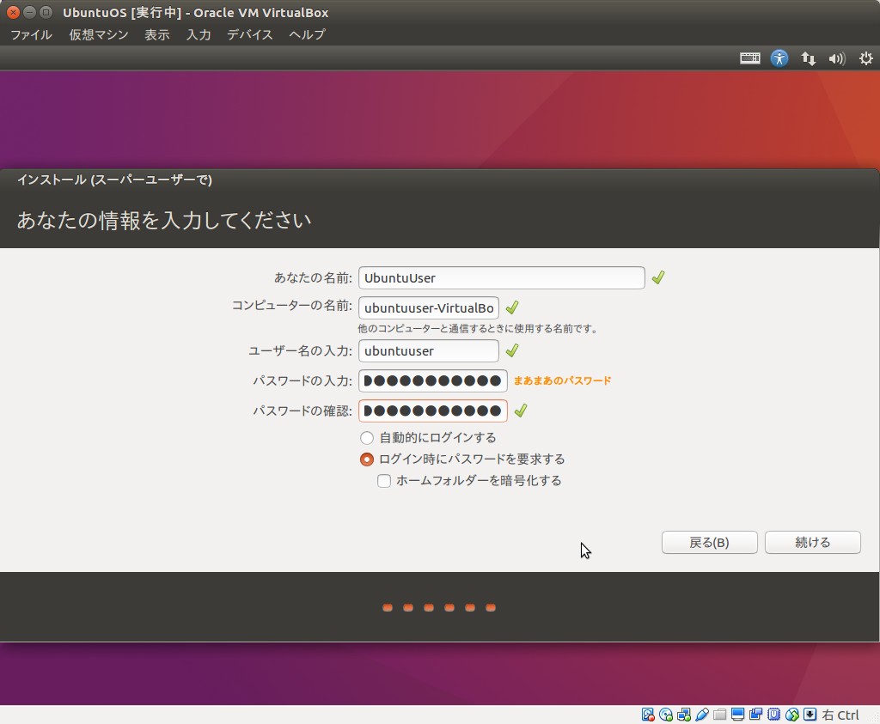This screenshot has height=724, width=880.
Task: Click the green checkmark beside パスワードの確認
Action: click(x=521, y=411)
